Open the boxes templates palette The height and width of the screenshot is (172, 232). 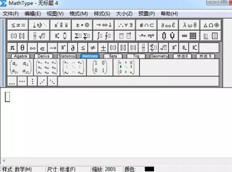pyautogui.click(x=211, y=36)
